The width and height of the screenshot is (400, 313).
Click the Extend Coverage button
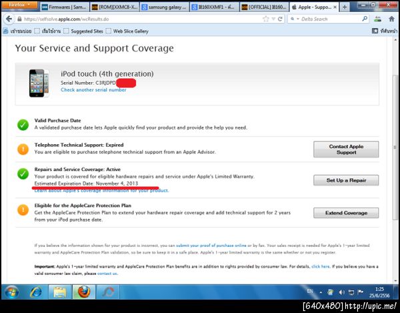[346, 213]
